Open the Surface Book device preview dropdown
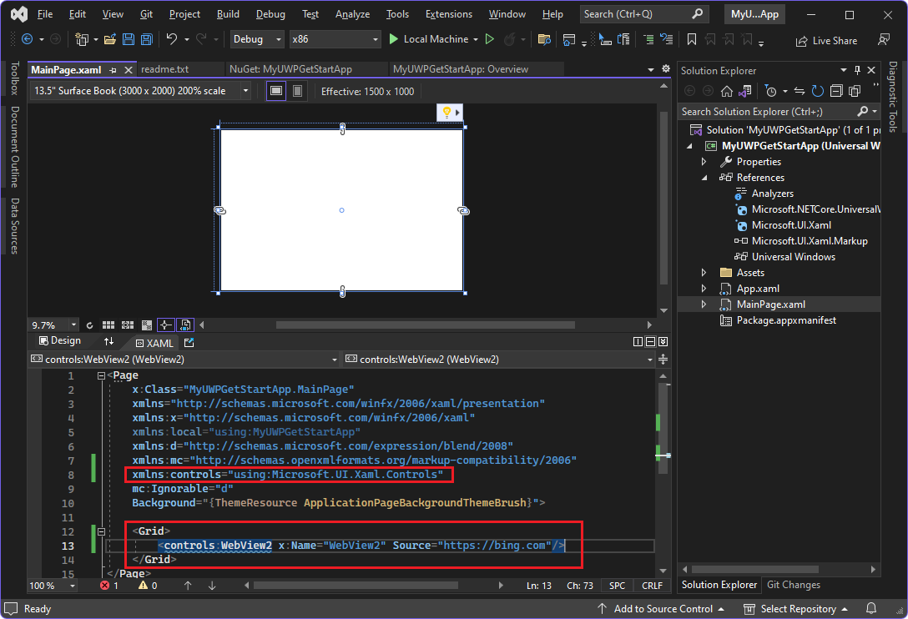 [138, 91]
